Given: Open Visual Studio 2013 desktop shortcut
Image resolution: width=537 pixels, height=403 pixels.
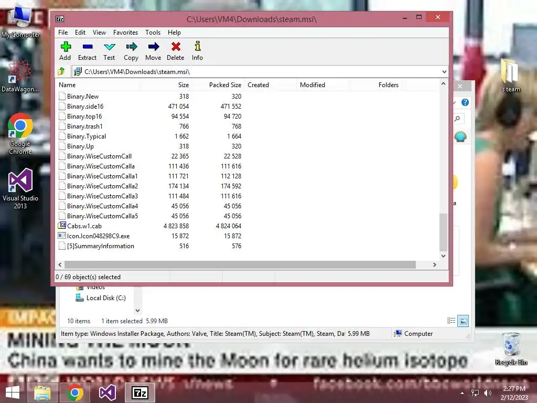Looking at the screenshot, I should [20, 188].
